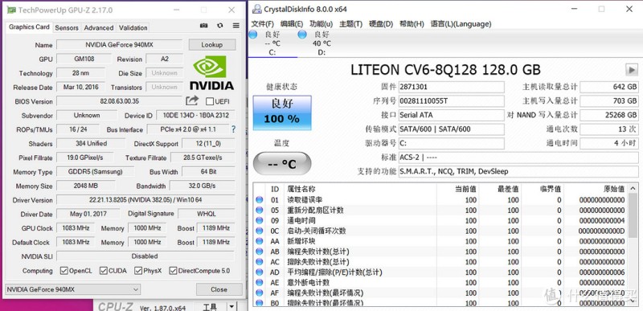Open the 功能(u) menu
The width and height of the screenshot is (643, 311).
coord(321,24)
